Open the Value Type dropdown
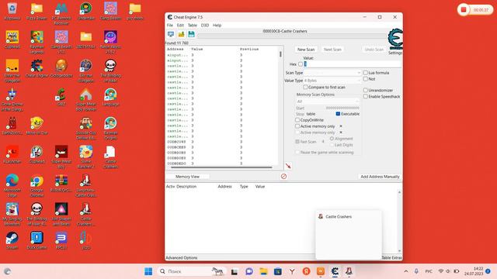The height and width of the screenshot is (279, 497). (332, 81)
